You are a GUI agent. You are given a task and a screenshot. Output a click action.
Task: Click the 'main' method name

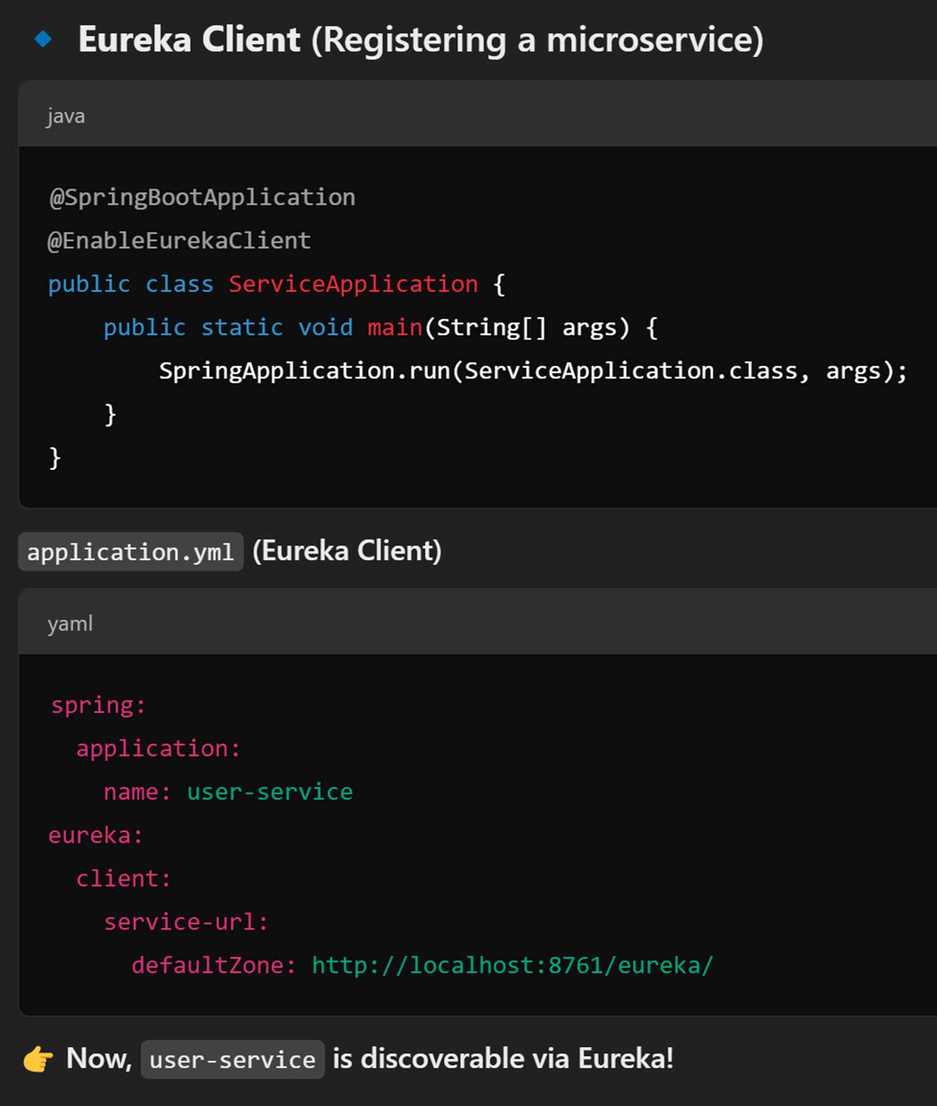(x=395, y=327)
